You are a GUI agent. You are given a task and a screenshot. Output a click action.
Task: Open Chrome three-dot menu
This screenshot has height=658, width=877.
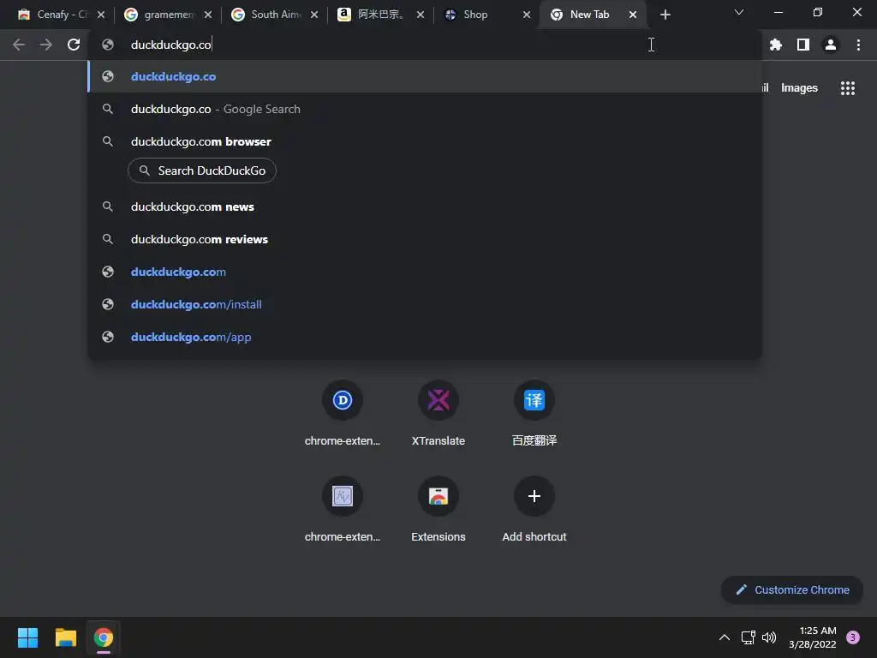click(x=858, y=45)
